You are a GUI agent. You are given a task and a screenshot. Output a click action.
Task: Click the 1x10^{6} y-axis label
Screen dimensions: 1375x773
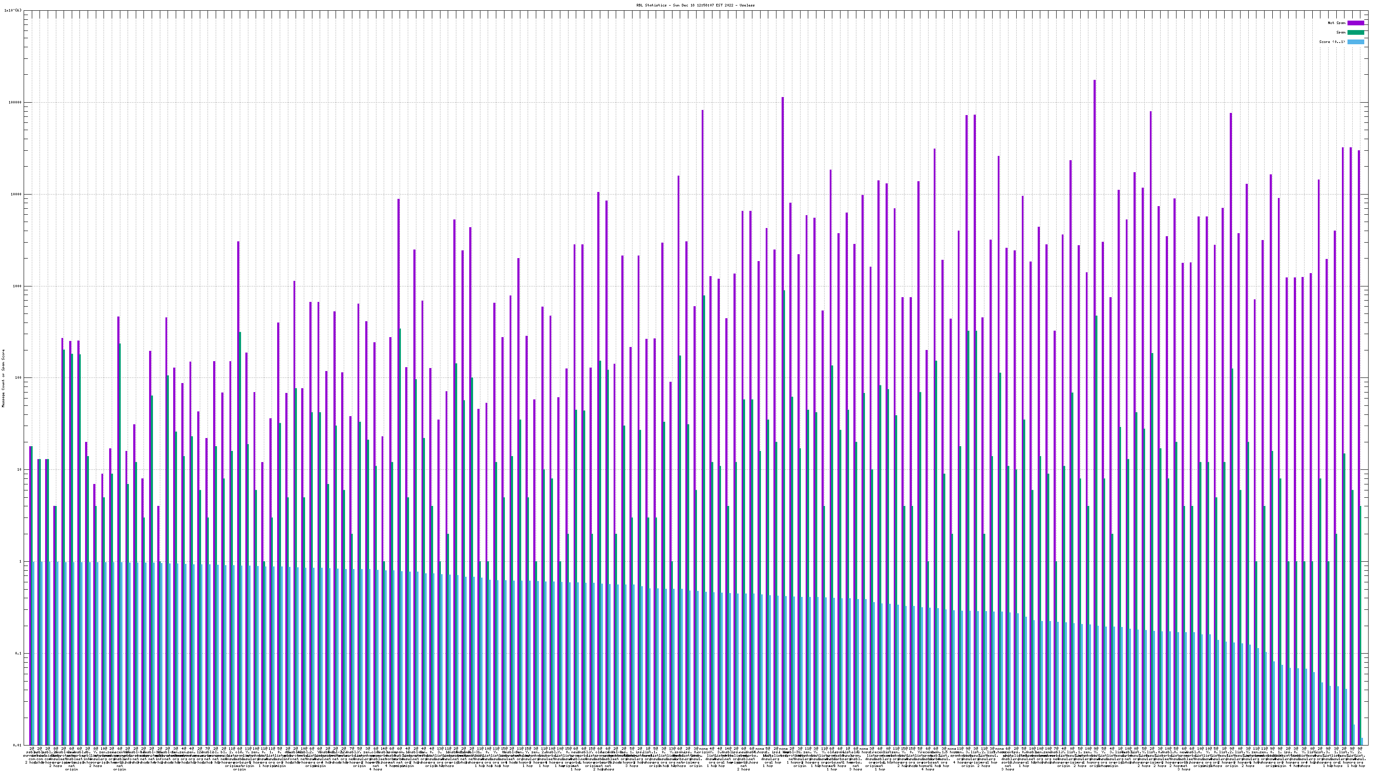pyautogui.click(x=13, y=10)
